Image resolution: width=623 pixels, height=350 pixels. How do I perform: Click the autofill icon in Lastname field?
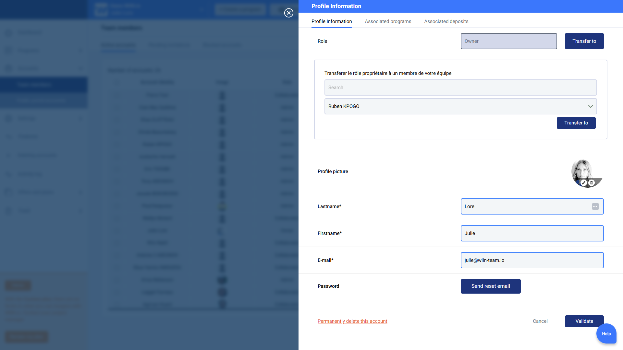[595, 206]
